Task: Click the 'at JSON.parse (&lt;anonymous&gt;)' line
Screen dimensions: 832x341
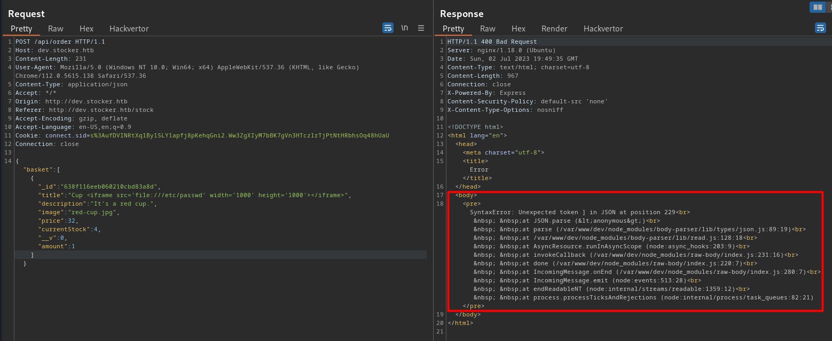Action: (x=567, y=221)
